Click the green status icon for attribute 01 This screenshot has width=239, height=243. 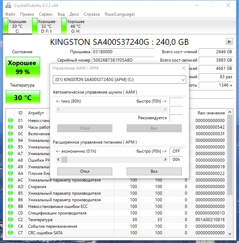[10, 120]
